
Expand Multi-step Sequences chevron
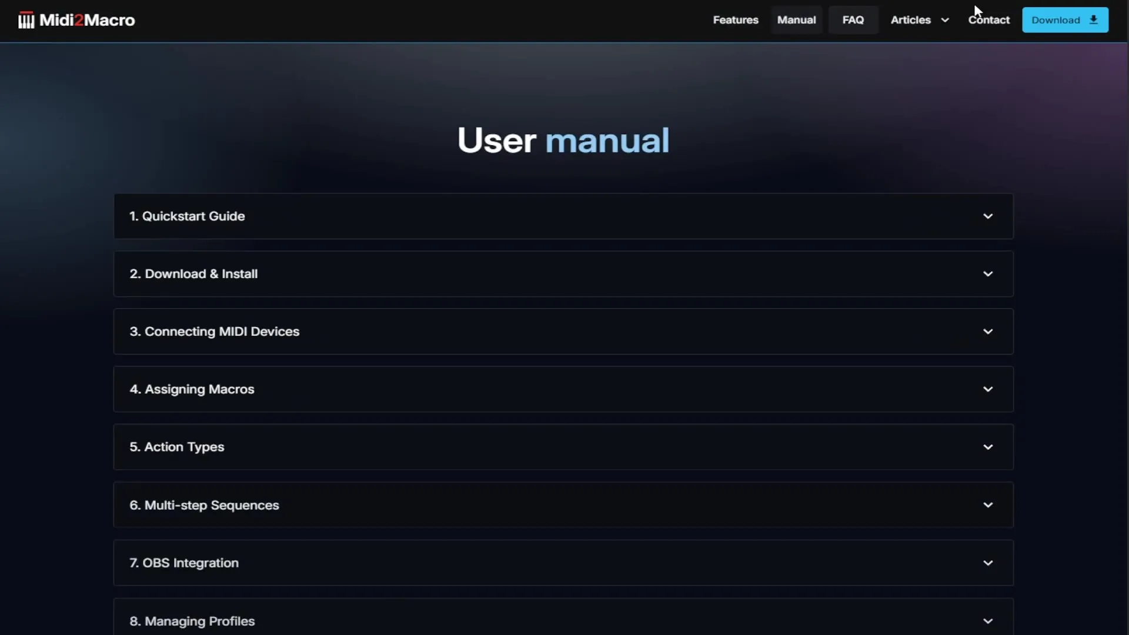click(x=988, y=505)
